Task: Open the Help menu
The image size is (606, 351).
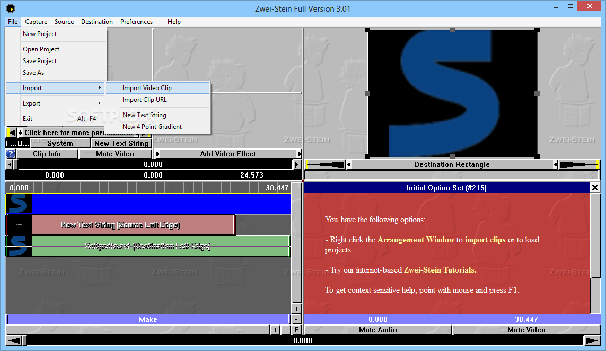Action: (174, 22)
